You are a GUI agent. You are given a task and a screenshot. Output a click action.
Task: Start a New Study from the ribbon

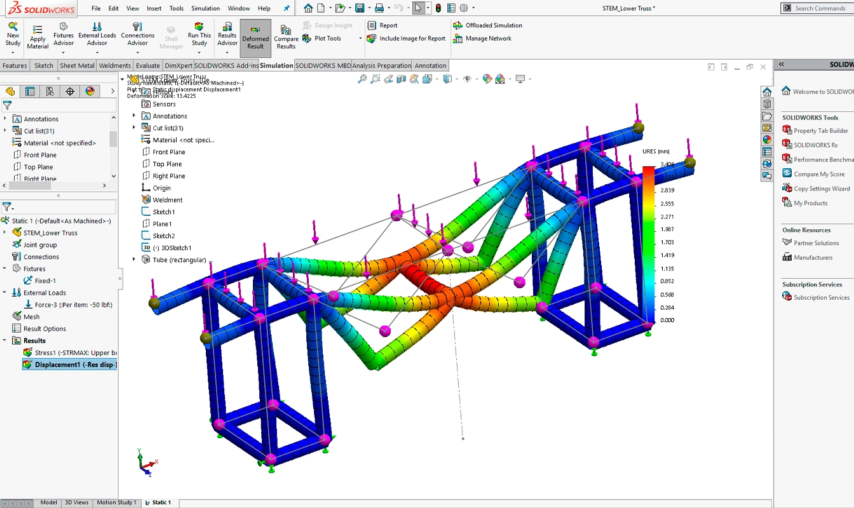point(13,35)
